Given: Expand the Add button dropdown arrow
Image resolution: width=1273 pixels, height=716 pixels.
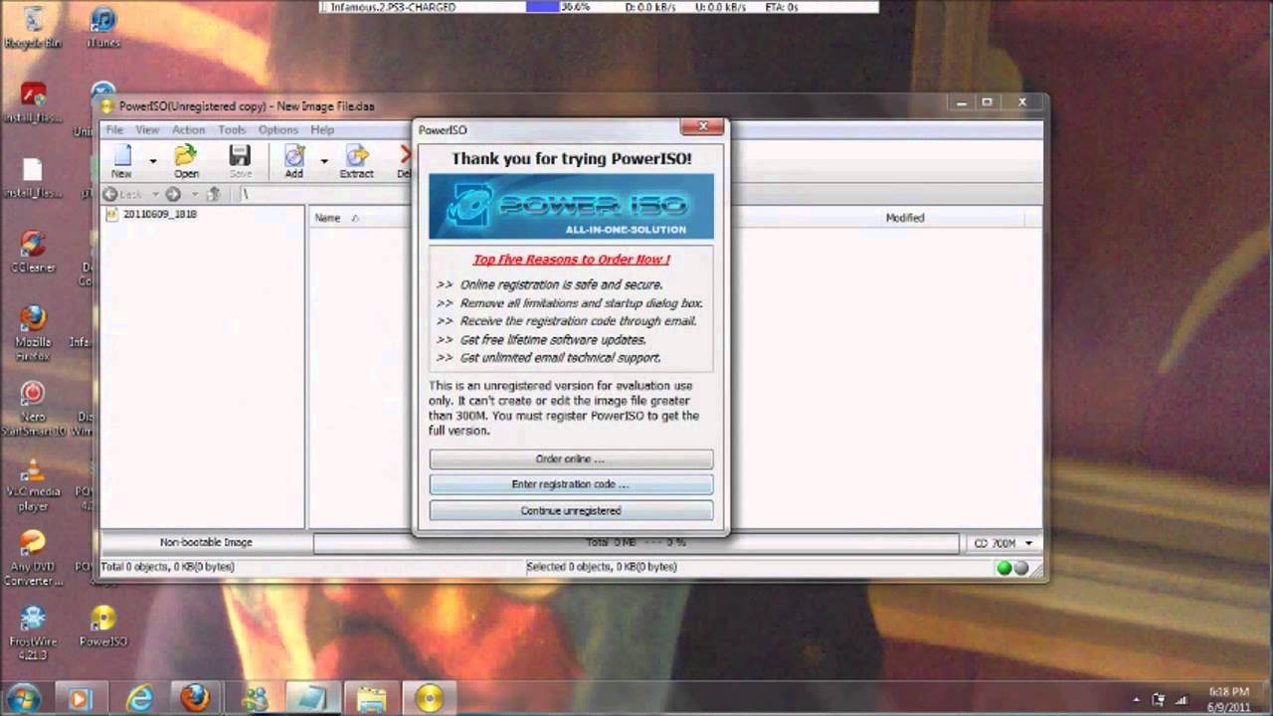Looking at the screenshot, I should point(324,161).
